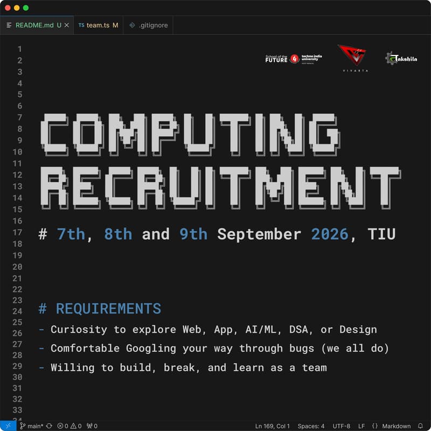Click line number 10 in the gutter
This screenshot has height=431, width=431.
(17, 152)
